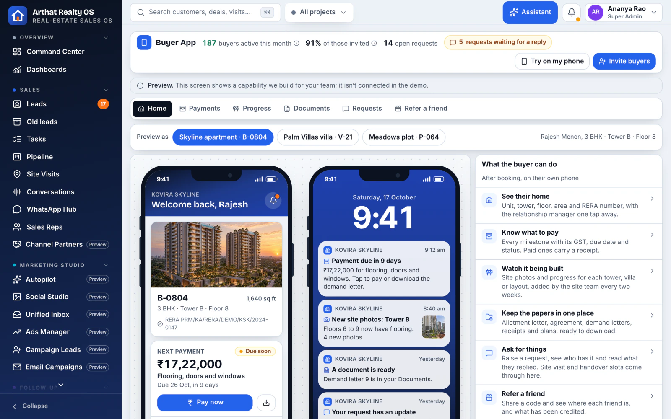Image resolution: width=671 pixels, height=419 pixels.
Task: Open WhatsApp Hub in sidebar
Action: pyautogui.click(x=61, y=209)
